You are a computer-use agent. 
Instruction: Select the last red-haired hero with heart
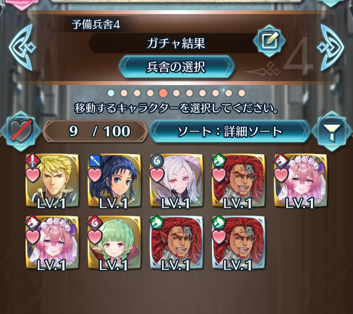[239, 243]
